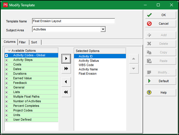This screenshot has height=135, width=179.
Task: Click the Selected Options column header
Action: point(100,51)
